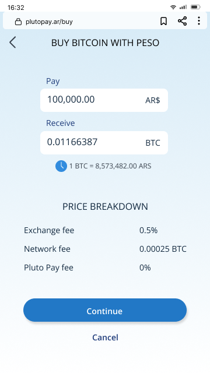
Task: Tap the battery indicator icon
Action: [x=195, y=7]
